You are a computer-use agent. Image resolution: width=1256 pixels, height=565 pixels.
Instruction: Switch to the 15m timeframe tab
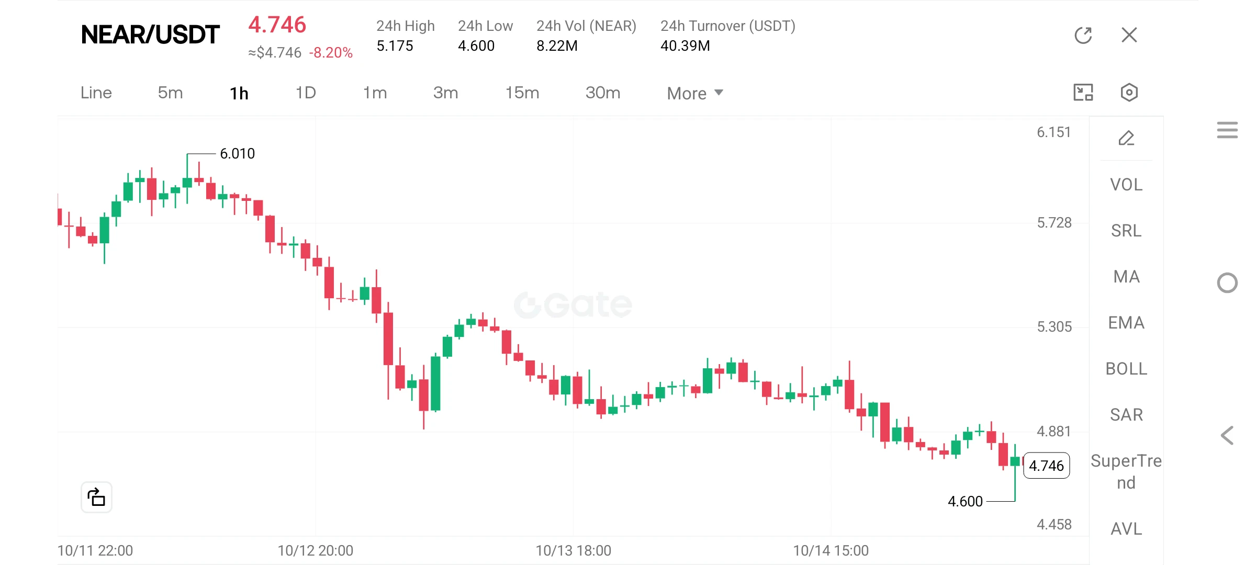point(522,93)
